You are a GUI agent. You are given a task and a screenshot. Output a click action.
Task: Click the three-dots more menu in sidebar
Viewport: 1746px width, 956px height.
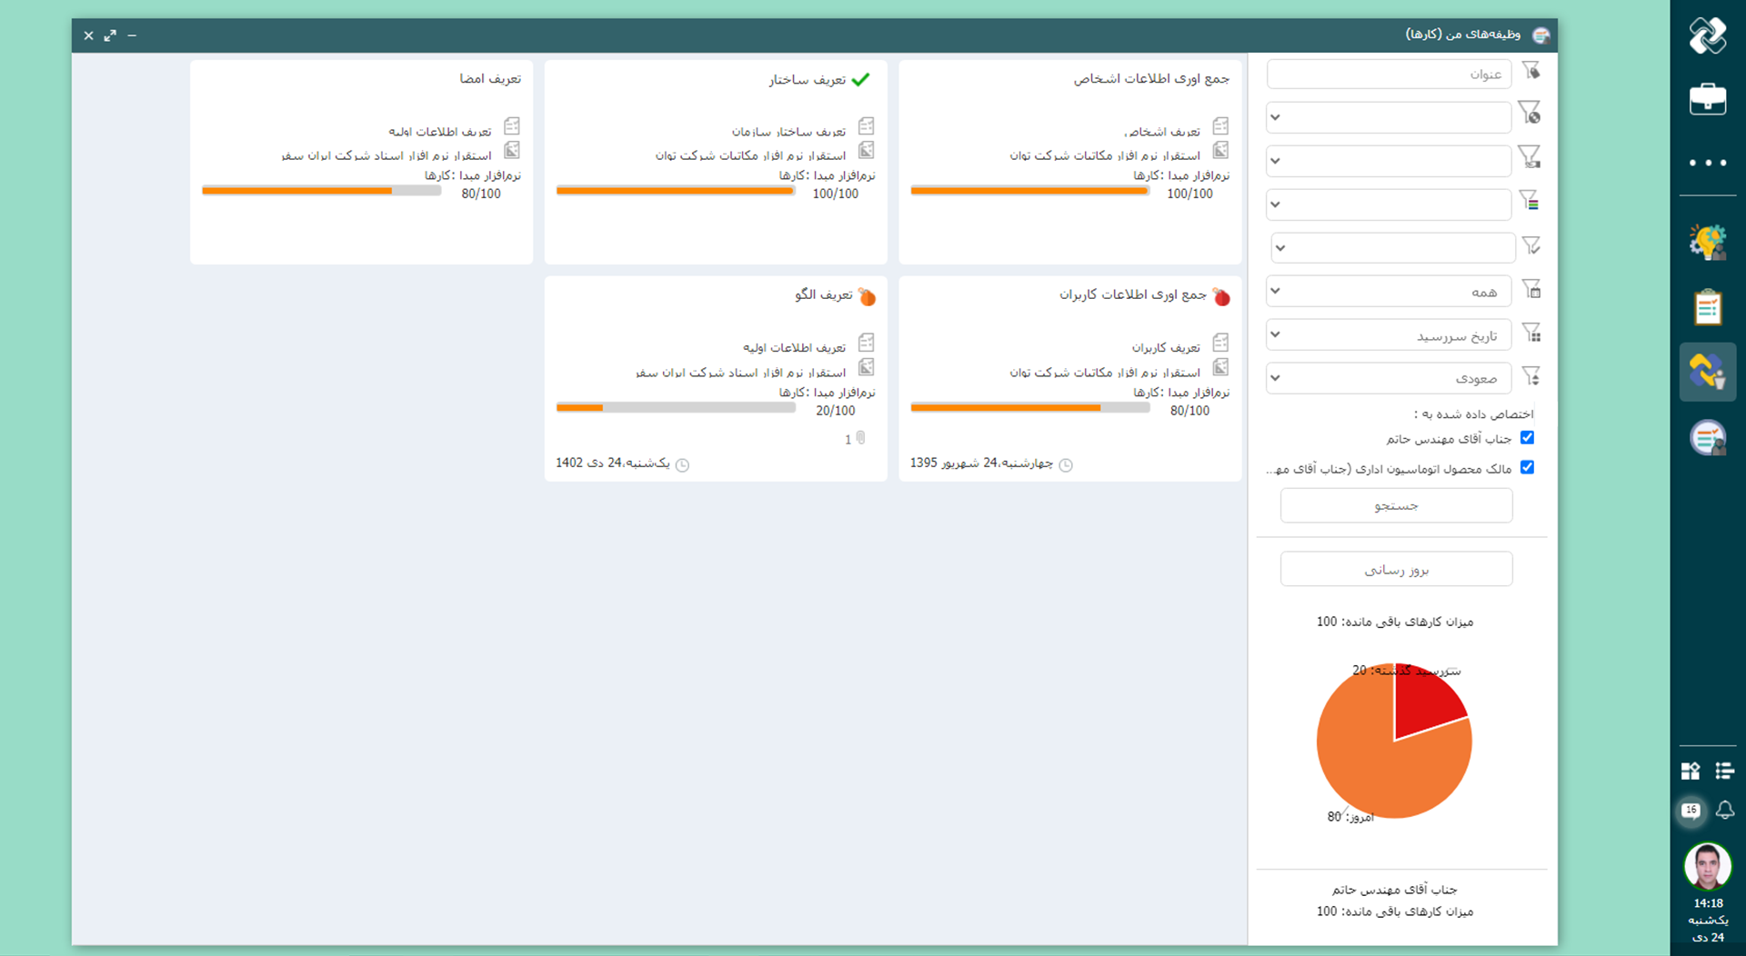1707,163
